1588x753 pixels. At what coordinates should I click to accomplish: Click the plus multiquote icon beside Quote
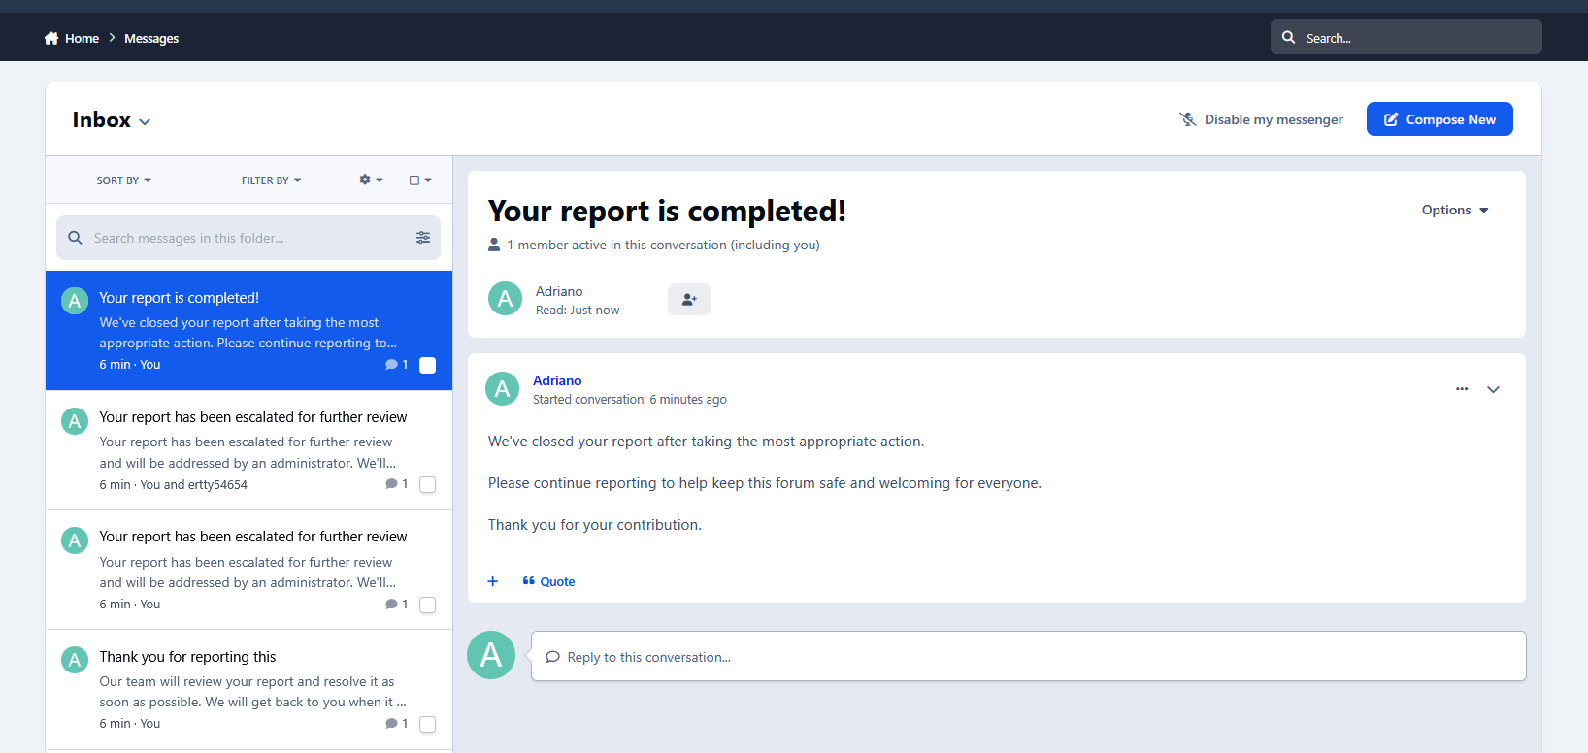[493, 581]
